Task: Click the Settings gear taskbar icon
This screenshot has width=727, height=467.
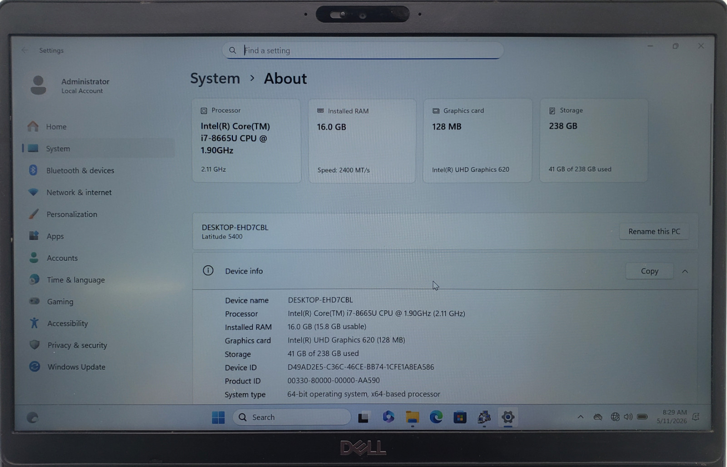Action: pos(508,417)
